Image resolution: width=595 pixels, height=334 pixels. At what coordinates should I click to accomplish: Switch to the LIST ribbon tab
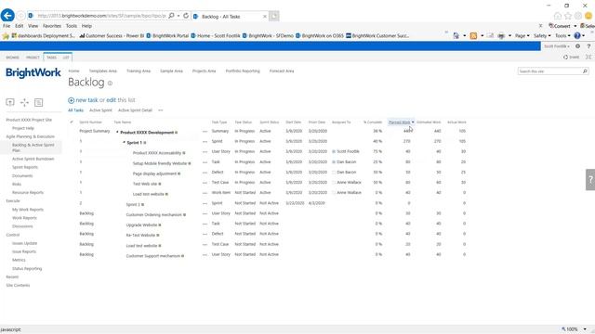[66, 58]
